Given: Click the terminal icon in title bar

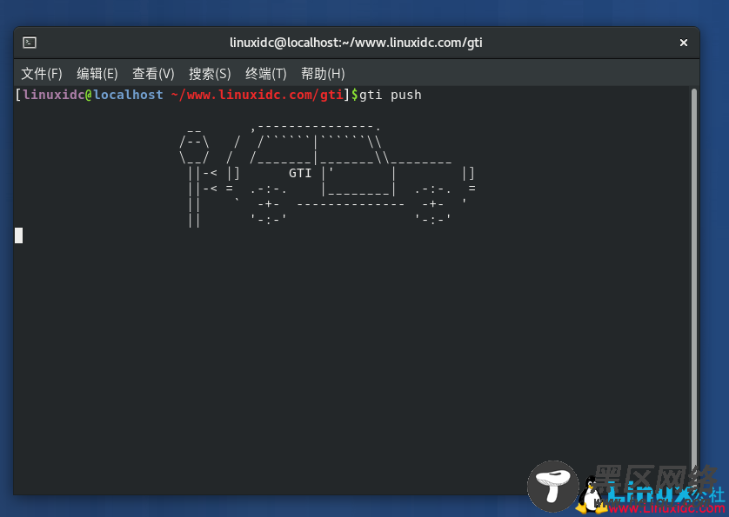Looking at the screenshot, I should (30, 43).
